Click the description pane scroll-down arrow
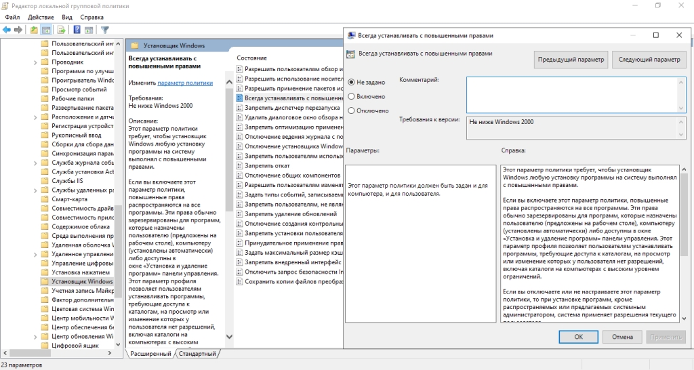This screenshot has width=694, height=370. click(229, 337)
